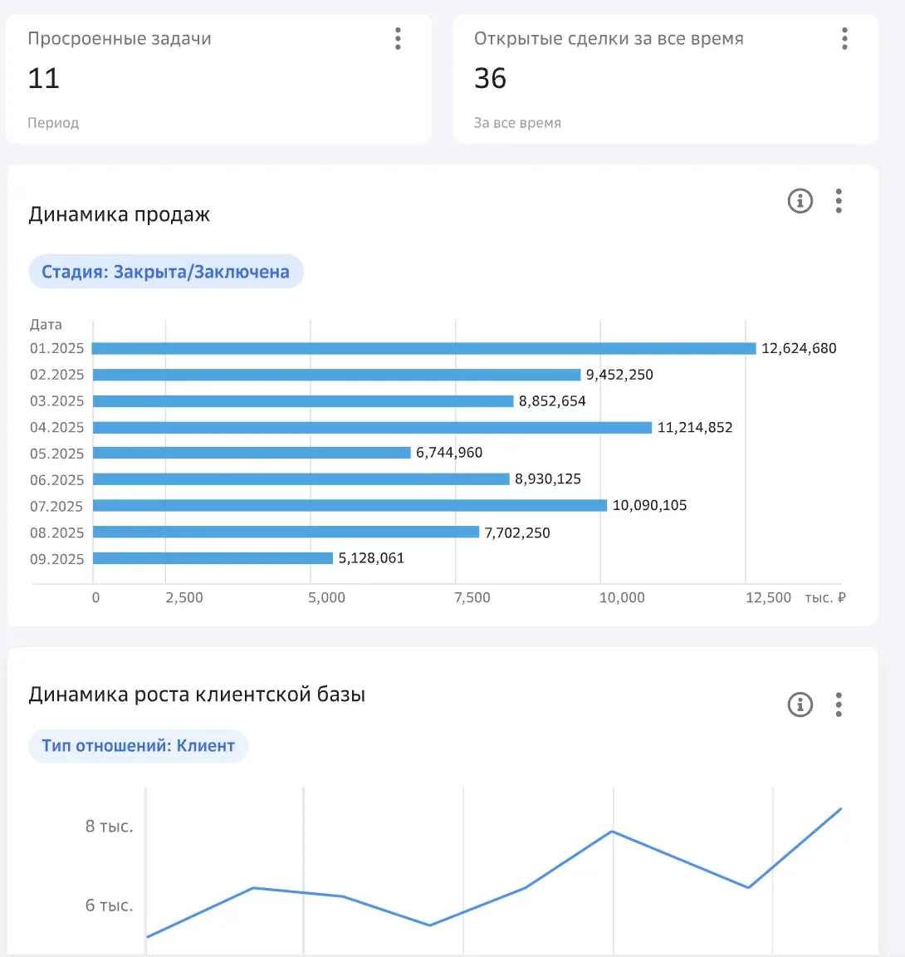
Task: Select the 08.2025 sales bar
Action: coord(286,532)
